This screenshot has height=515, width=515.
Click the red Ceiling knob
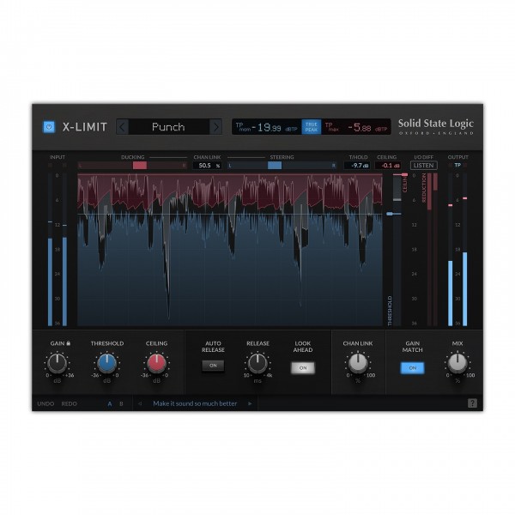click(x=157, y=363)
